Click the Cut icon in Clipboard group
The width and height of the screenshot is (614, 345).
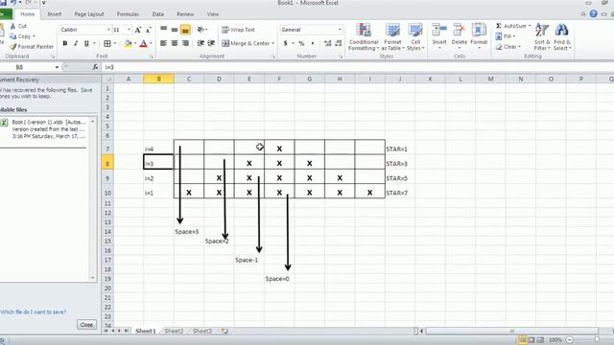coord(12,26)
